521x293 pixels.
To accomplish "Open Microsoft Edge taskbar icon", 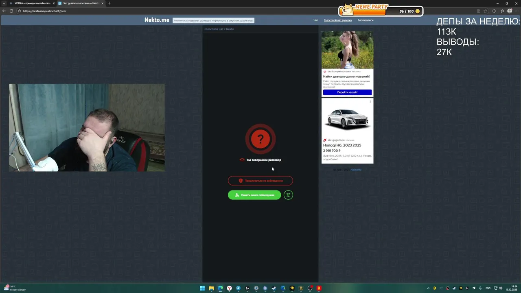I will [220, 288].
